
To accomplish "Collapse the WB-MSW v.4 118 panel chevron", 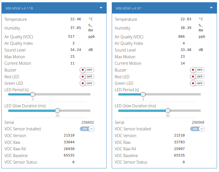I will coord(101,8).
